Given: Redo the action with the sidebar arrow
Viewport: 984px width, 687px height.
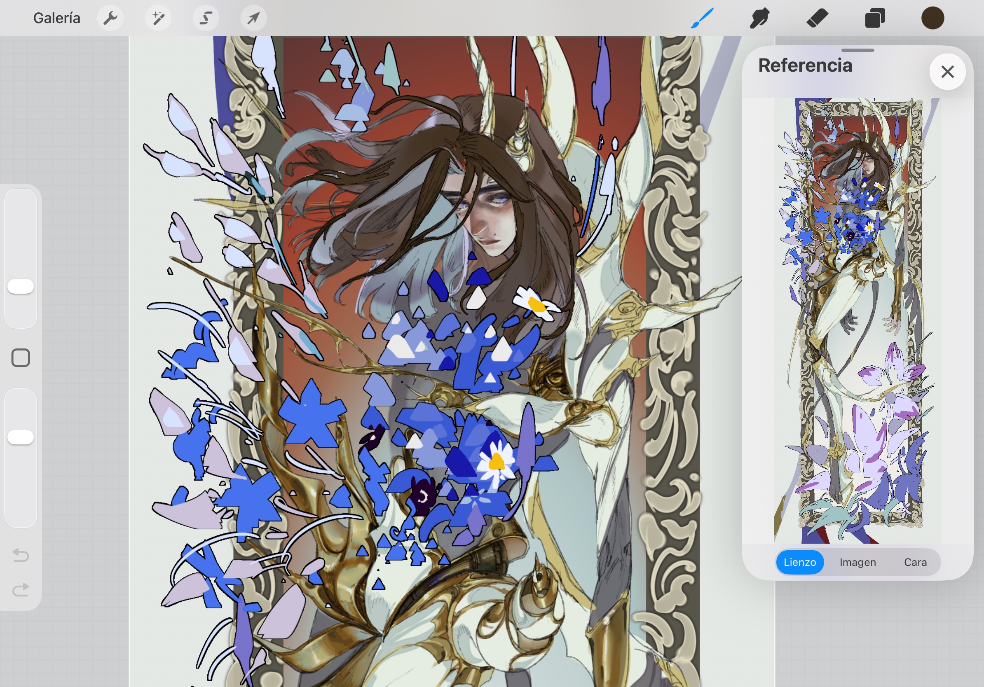Looking at the screenshot, I should click(21, 590).
